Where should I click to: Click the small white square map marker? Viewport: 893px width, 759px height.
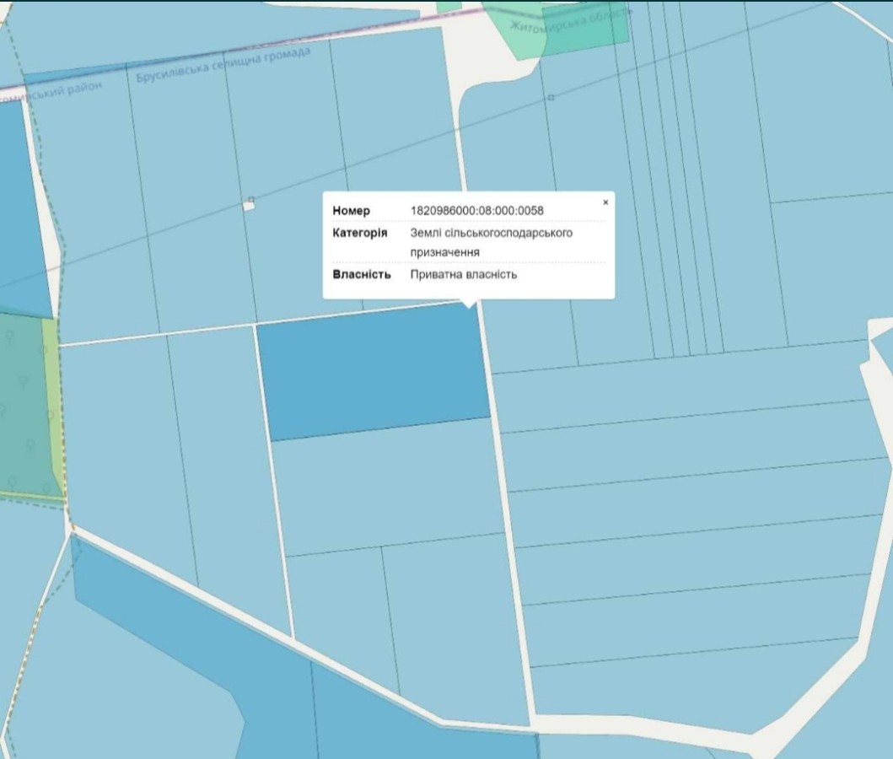pos(249,204)
